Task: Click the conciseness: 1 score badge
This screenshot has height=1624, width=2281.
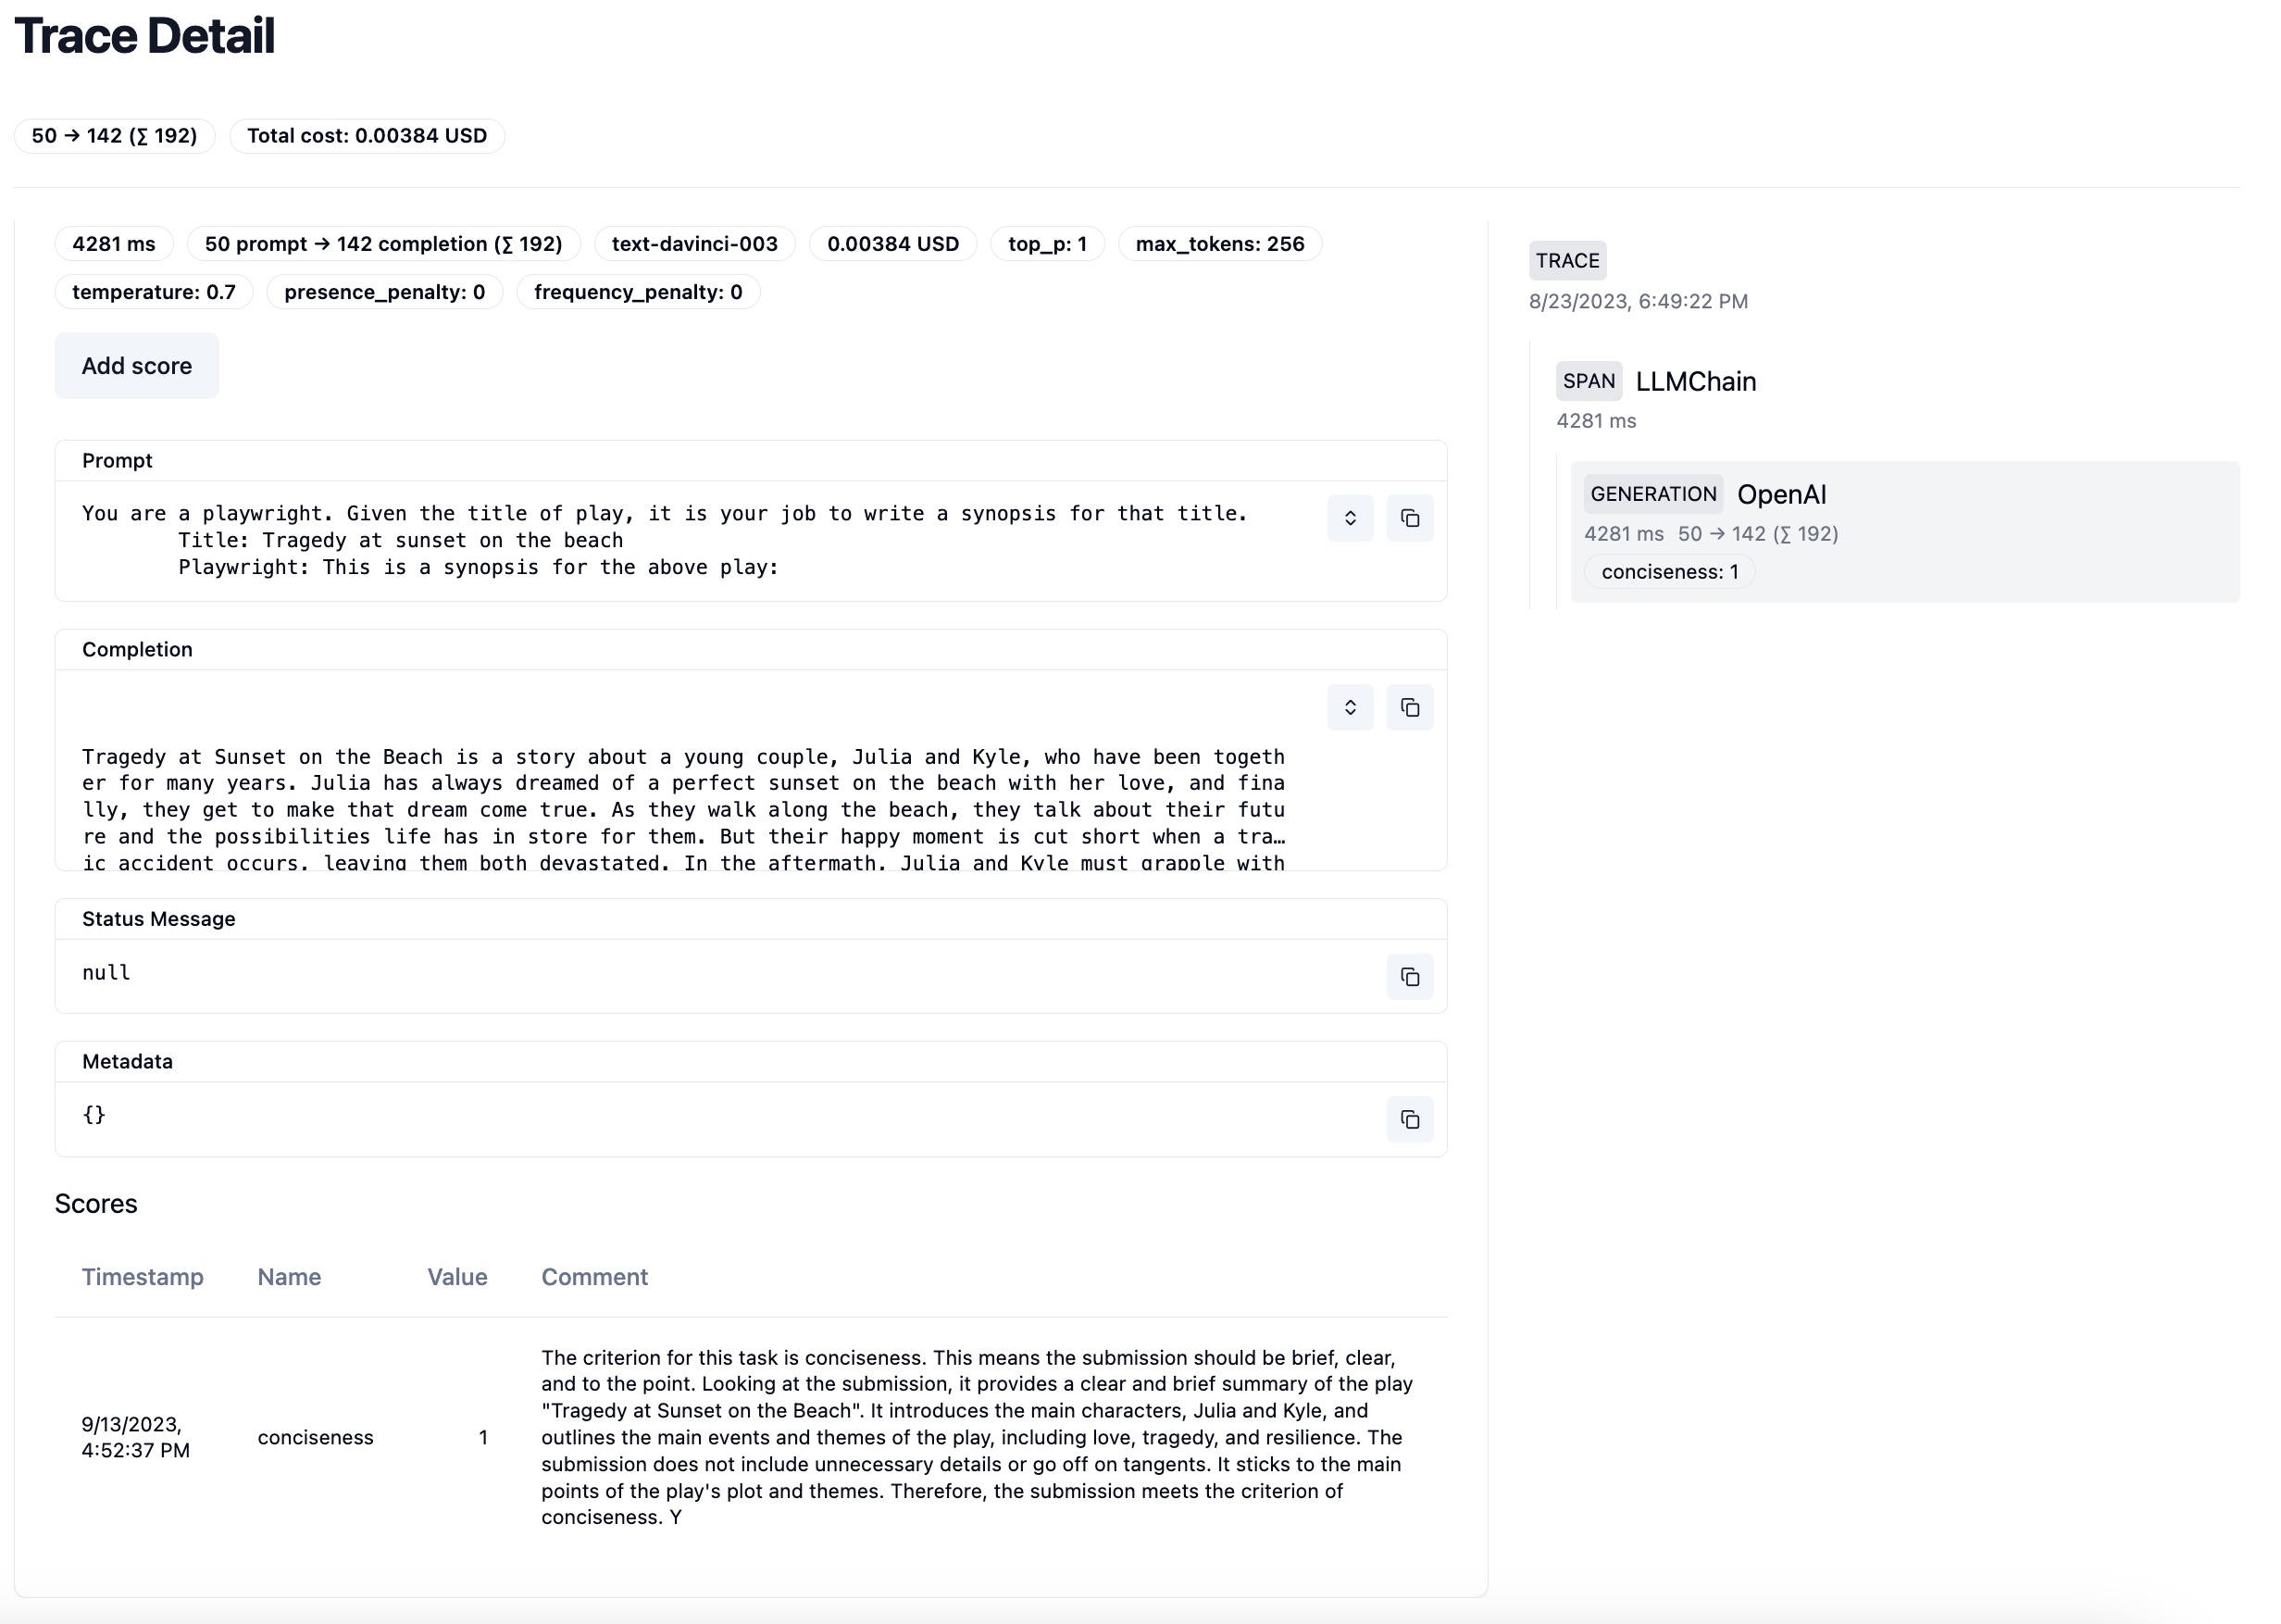Action: click(x=1668, y=572)
